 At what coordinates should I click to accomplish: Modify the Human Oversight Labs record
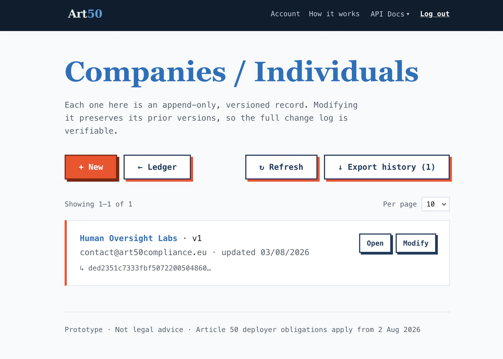click(416, 243)
